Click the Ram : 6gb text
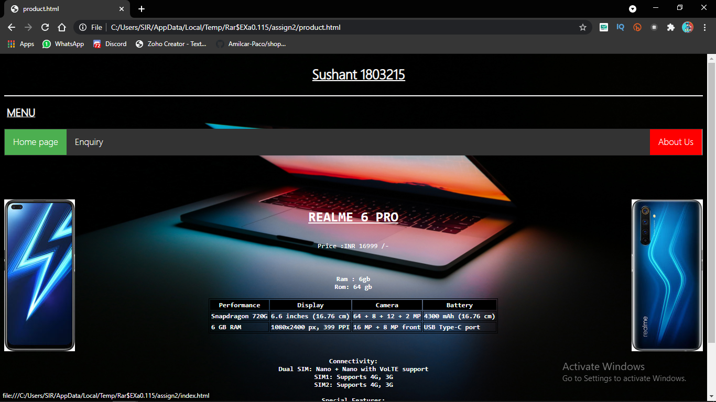Viewport: 716px width, 402px height. (353, 280)
